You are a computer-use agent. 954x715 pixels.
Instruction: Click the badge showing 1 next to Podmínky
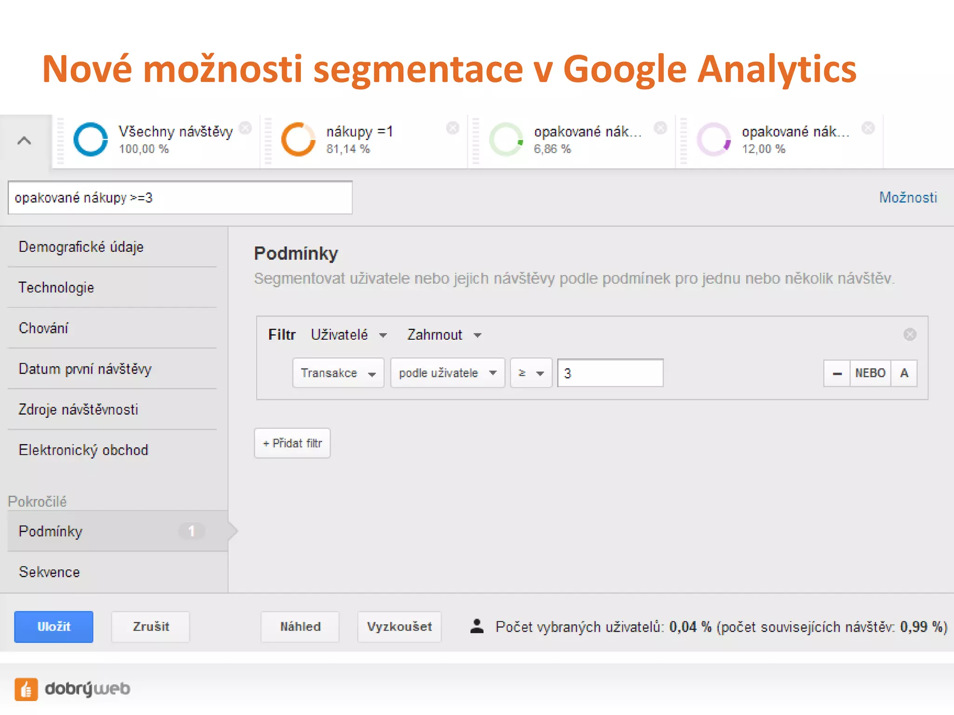[191, 531]
